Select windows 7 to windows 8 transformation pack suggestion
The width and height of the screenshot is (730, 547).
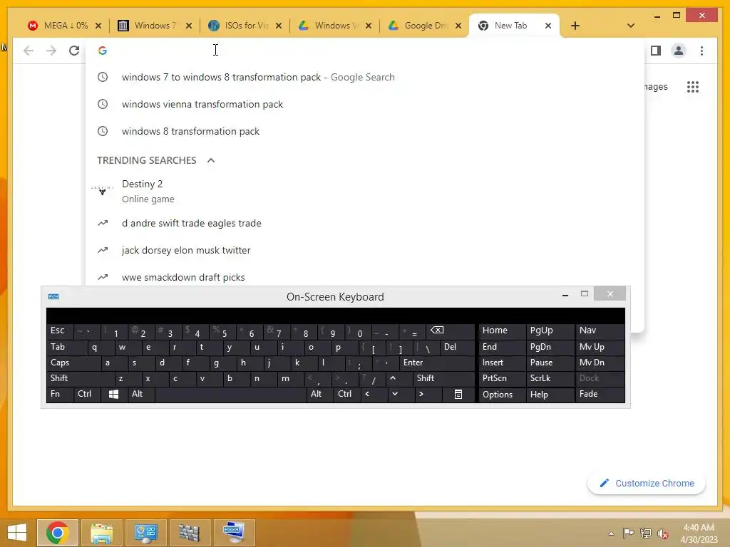click(x=365, y=77)
